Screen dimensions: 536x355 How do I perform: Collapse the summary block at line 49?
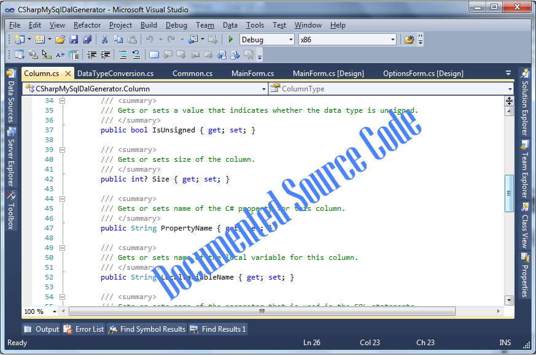(62, 248)
